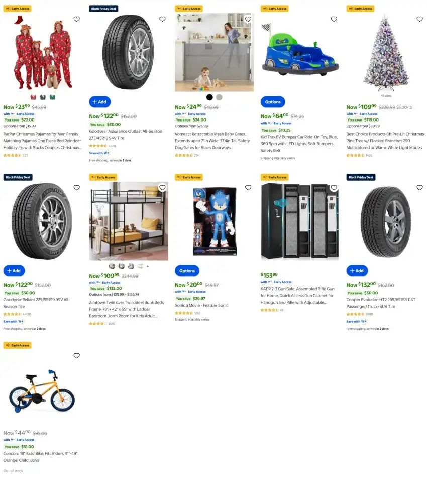Open the Concord 18" Kids' Bike product image

click(x=42, y=391)
